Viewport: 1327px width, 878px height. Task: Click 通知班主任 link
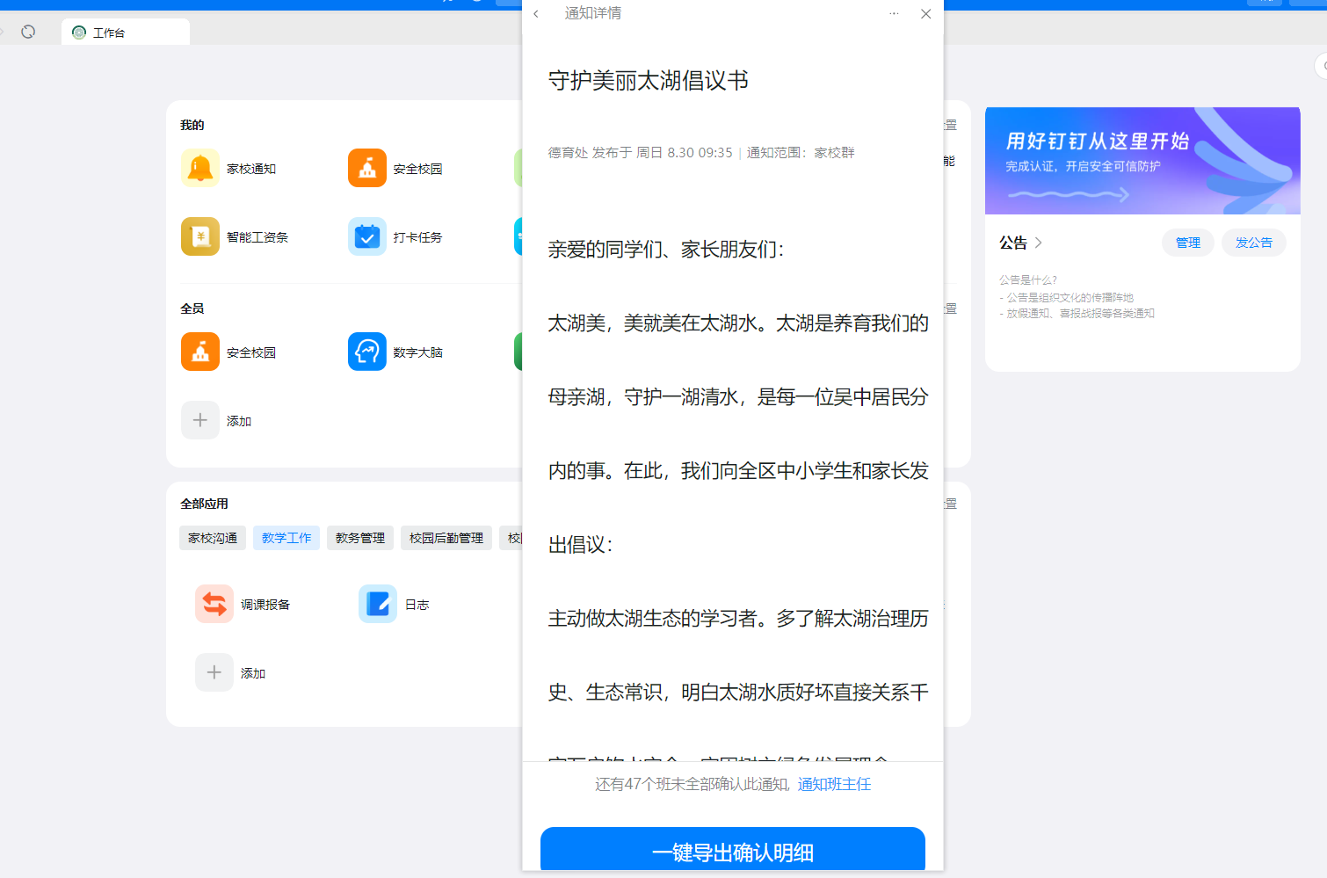pos(834,784)
